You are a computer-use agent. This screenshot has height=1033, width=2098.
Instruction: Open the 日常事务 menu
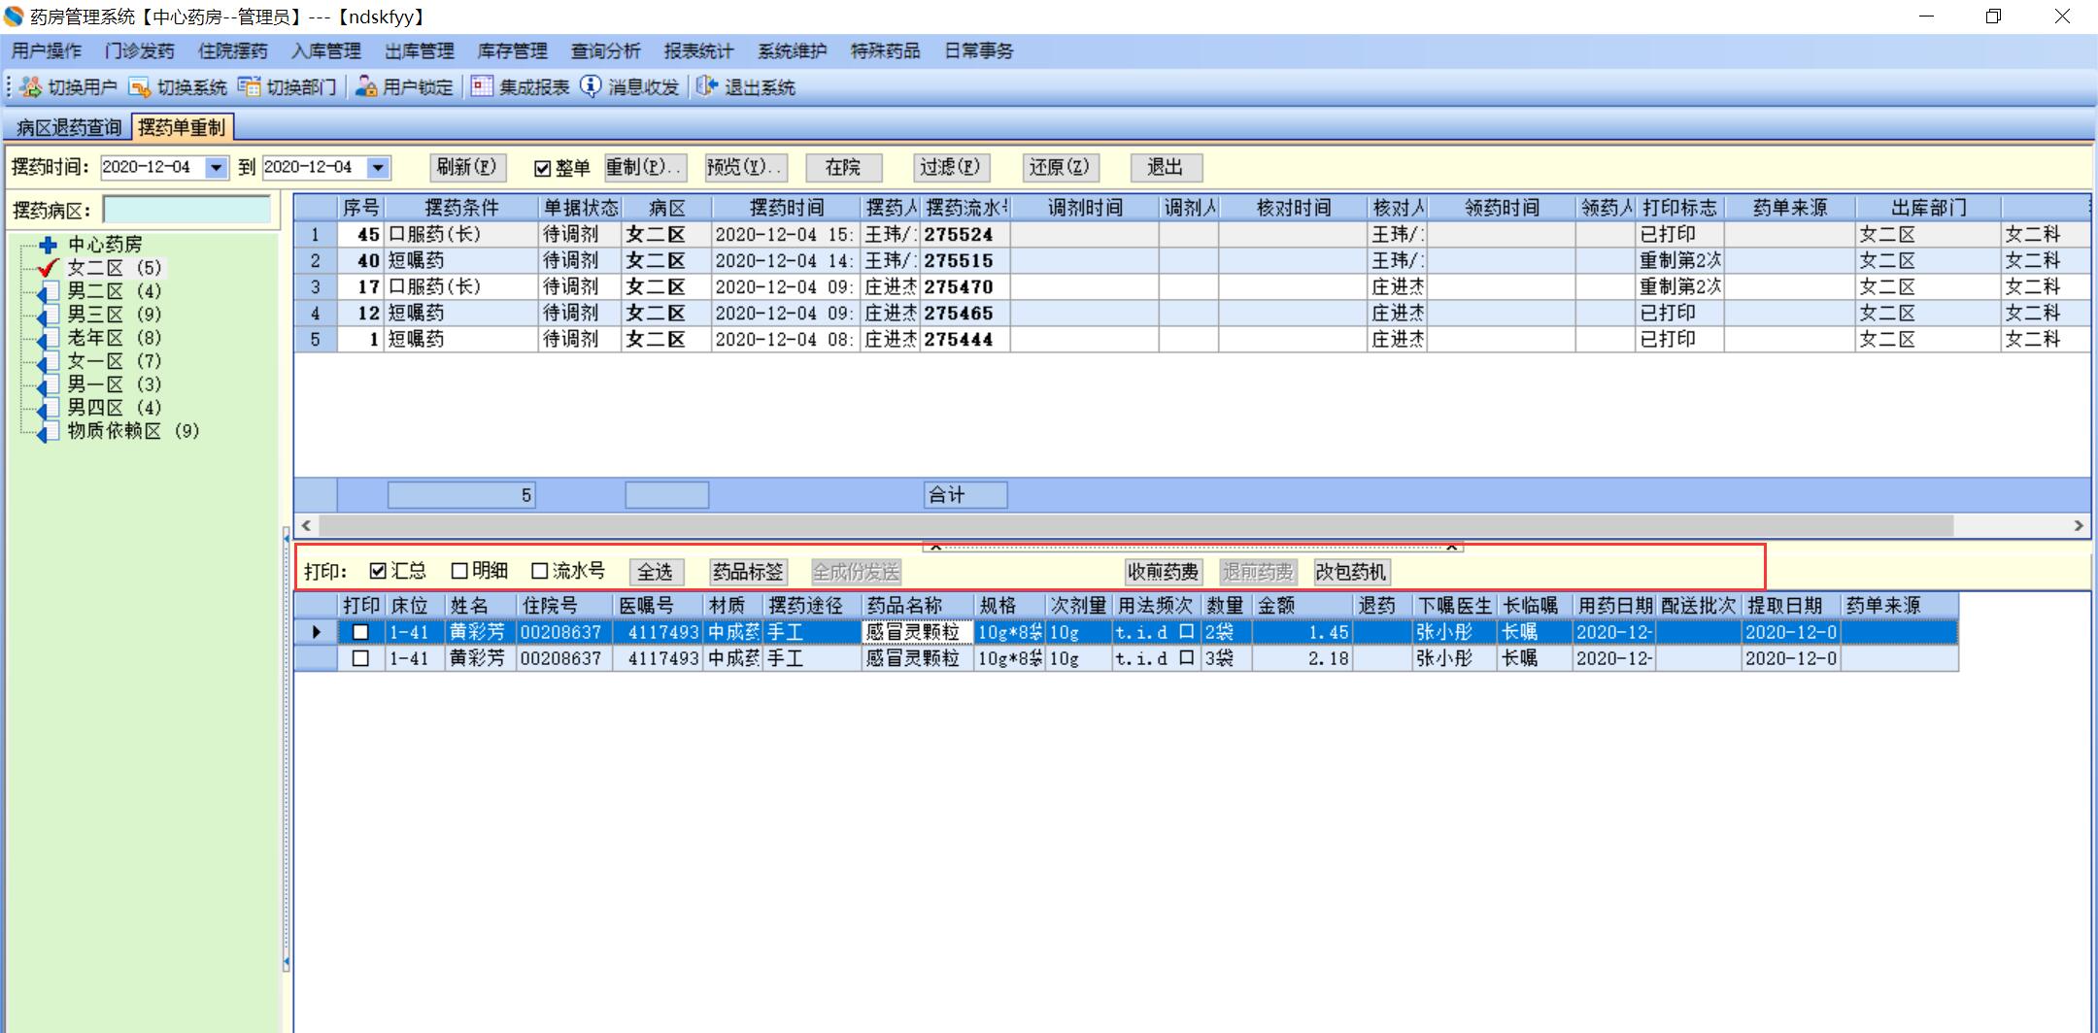979,51
